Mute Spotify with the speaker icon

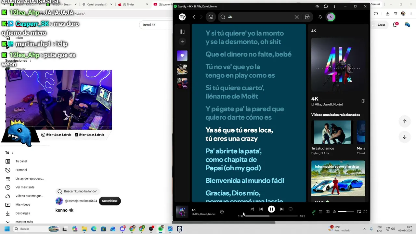click(334, 212)
